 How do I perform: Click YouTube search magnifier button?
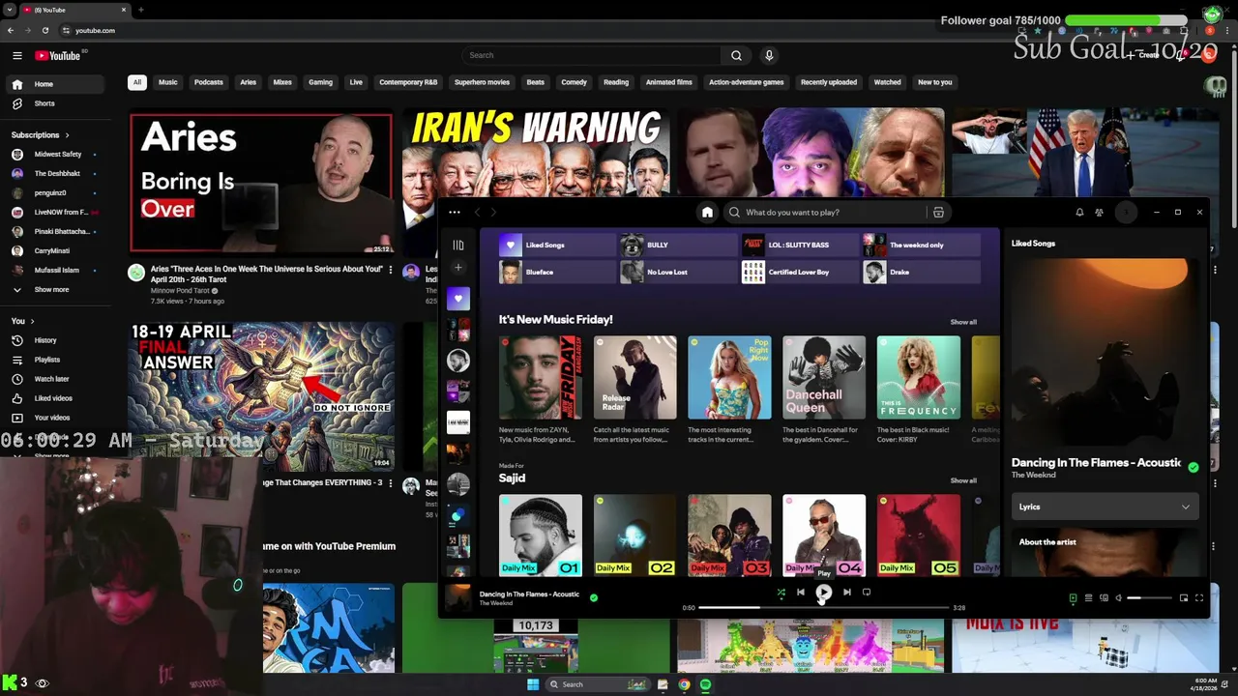(736, 56)
